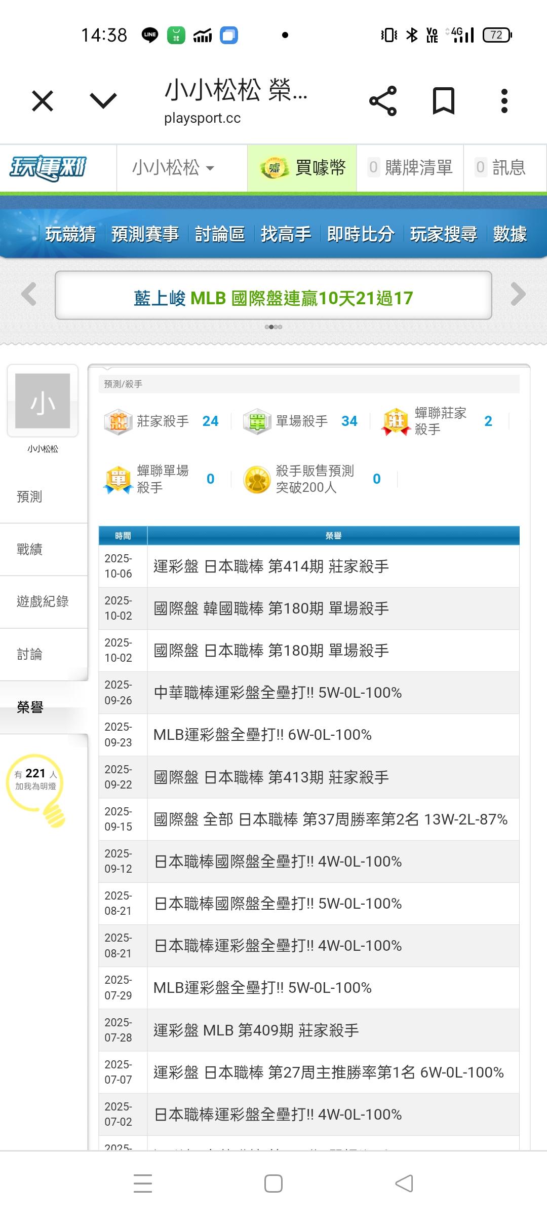547x1217 pixels.
Task: Tap the 莊家殺手 count 24
Action: pyautogui.click(x=210, y=421)
